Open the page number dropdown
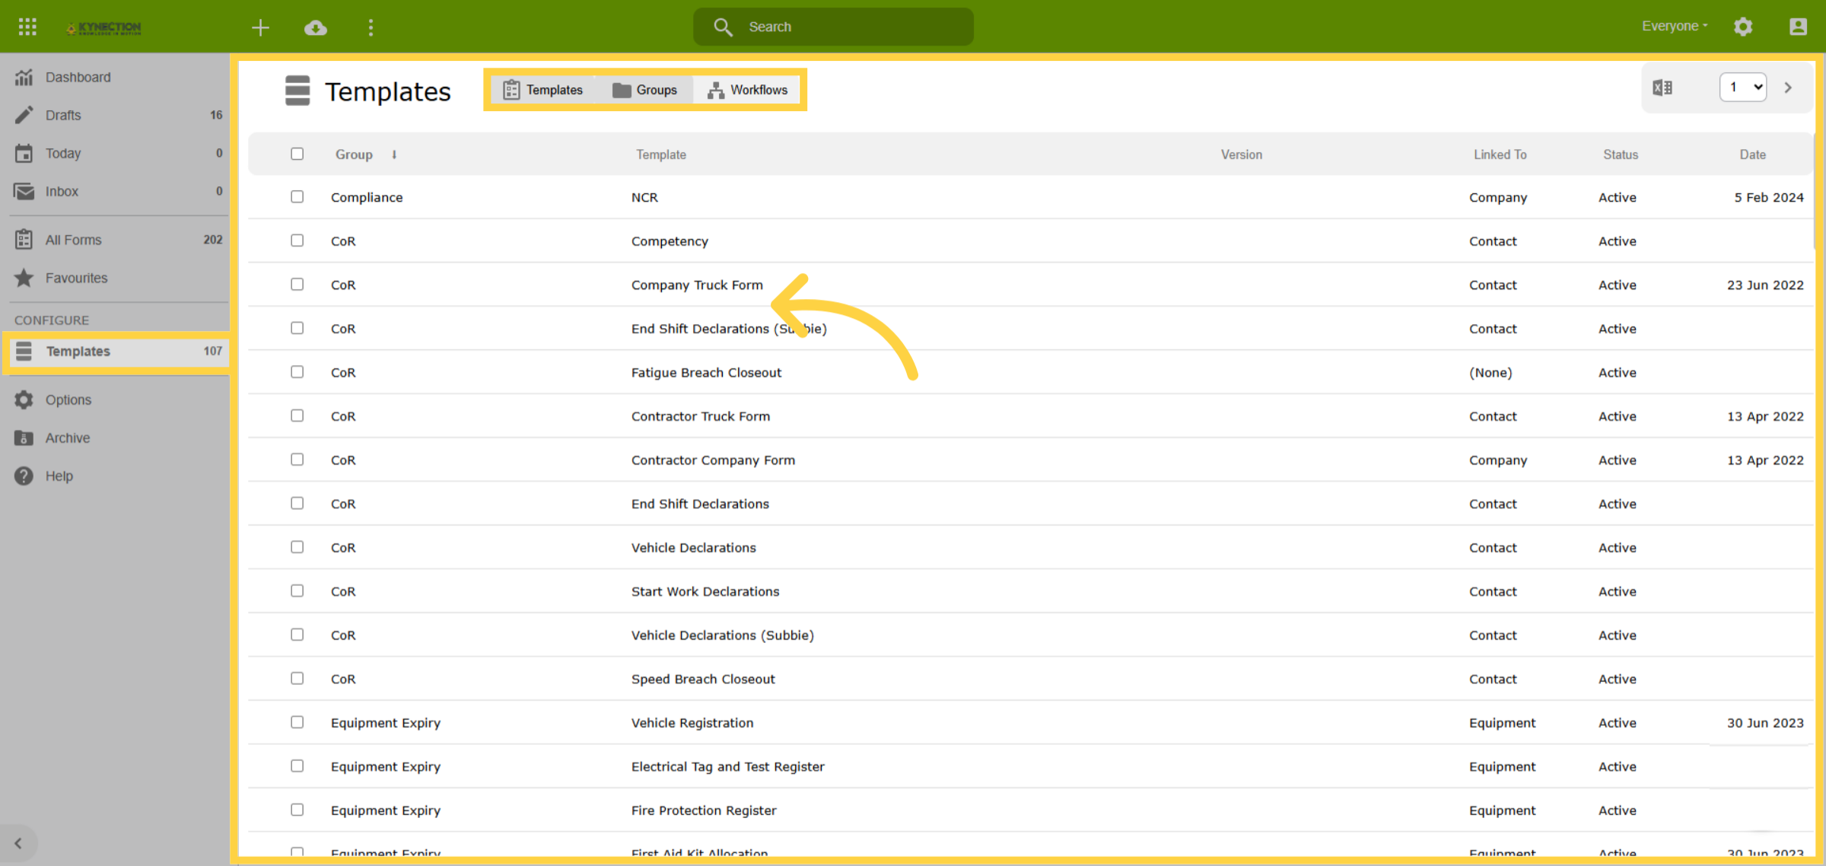Screen dimensions: 1826x866 pyautogui.click(x=1742, y=88)
